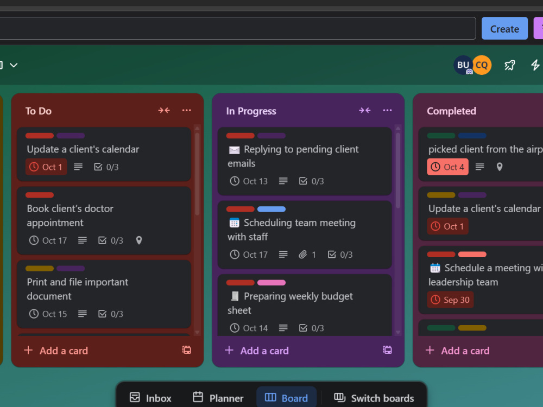Open Switch boards

coord(374,398)
